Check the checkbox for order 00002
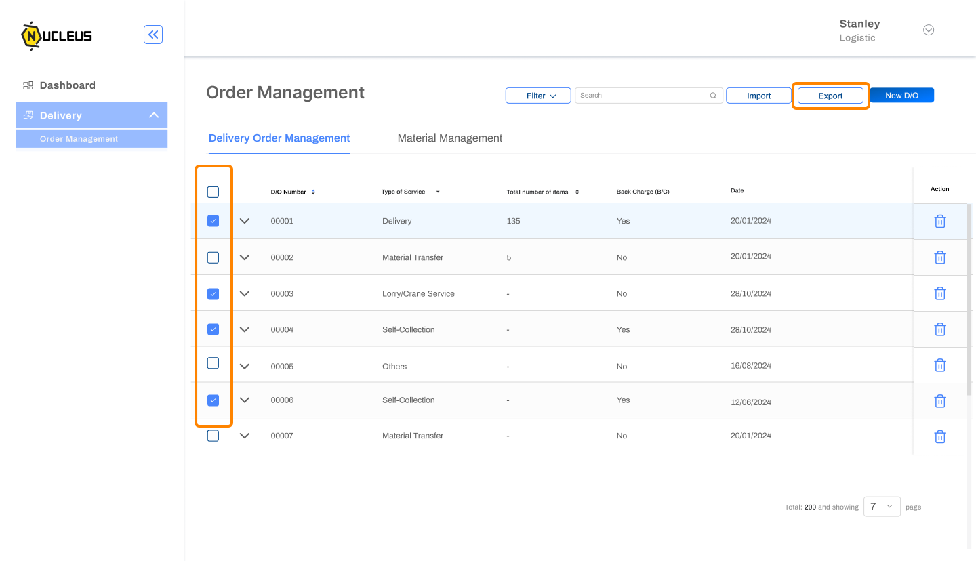Viewport: 976px width, 561px height. [213, 257]
